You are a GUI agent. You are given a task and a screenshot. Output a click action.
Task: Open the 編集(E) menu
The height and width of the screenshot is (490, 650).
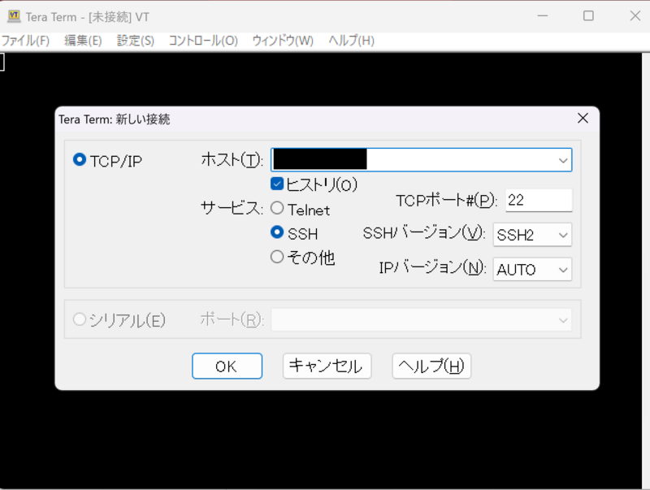pos(83,41)
